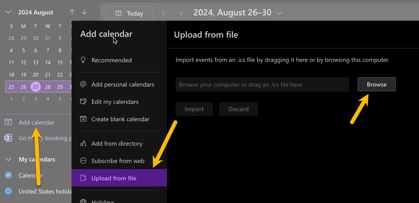
Task: Collapse the My calendars section
Action: 8,159
